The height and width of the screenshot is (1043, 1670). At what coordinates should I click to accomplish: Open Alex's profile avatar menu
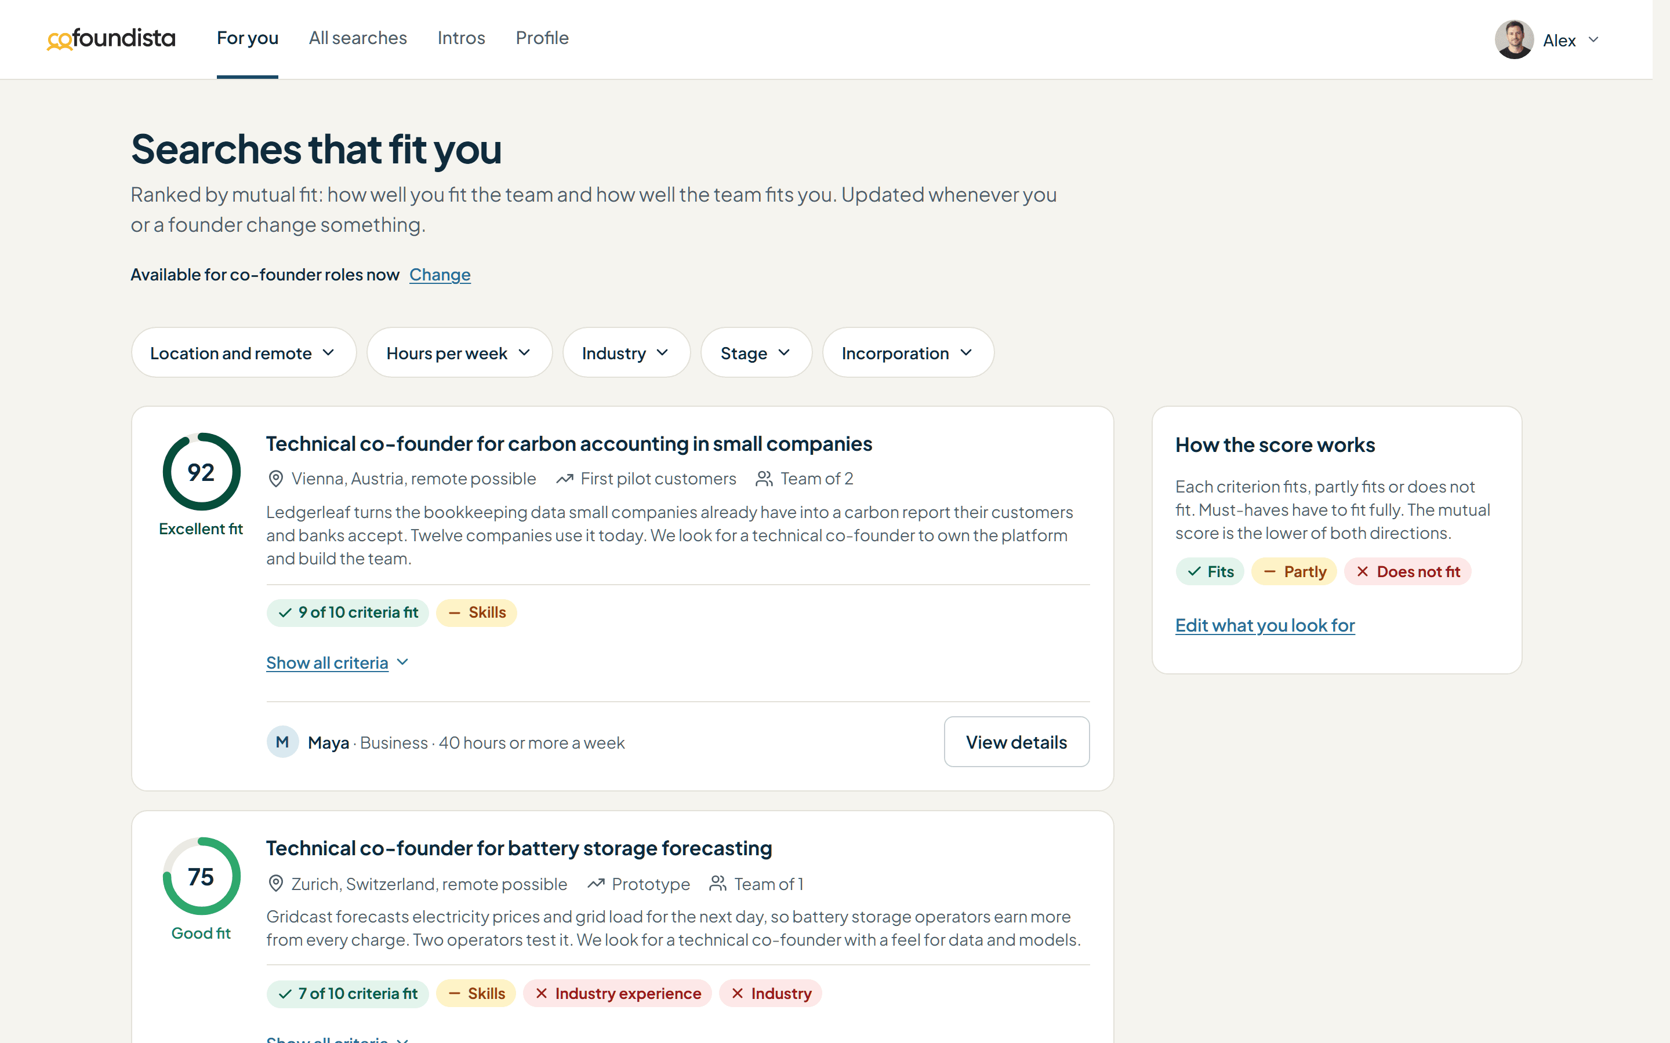click(1514, 39)
